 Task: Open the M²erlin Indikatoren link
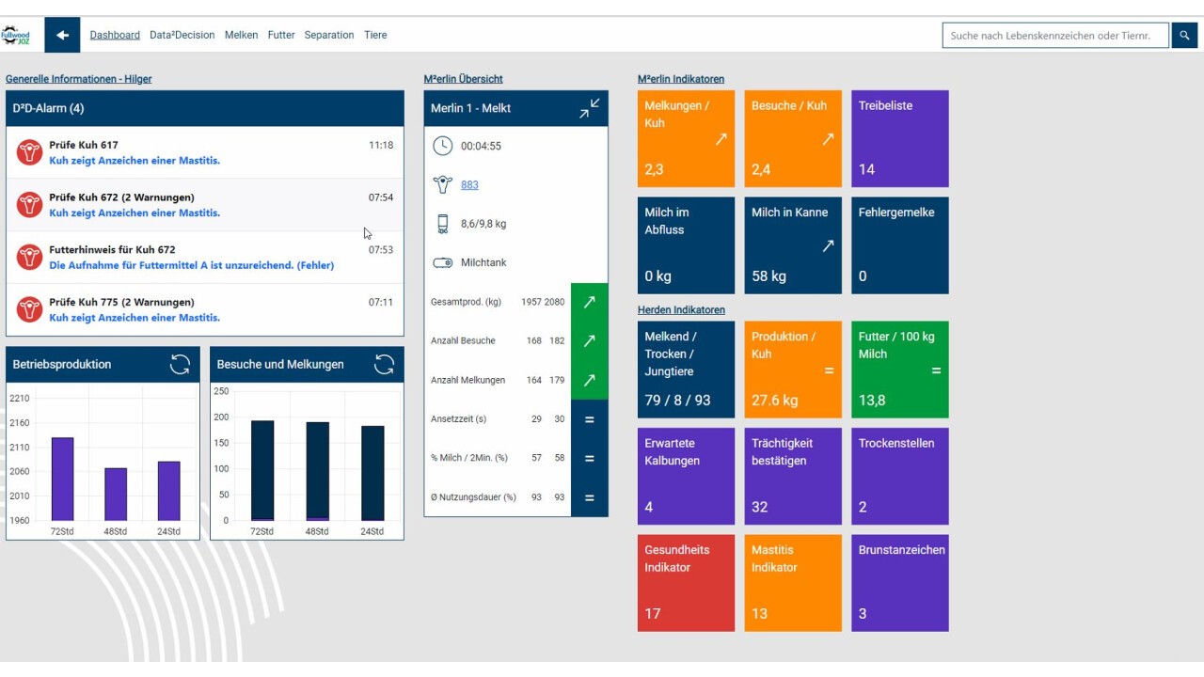[681, 79]
